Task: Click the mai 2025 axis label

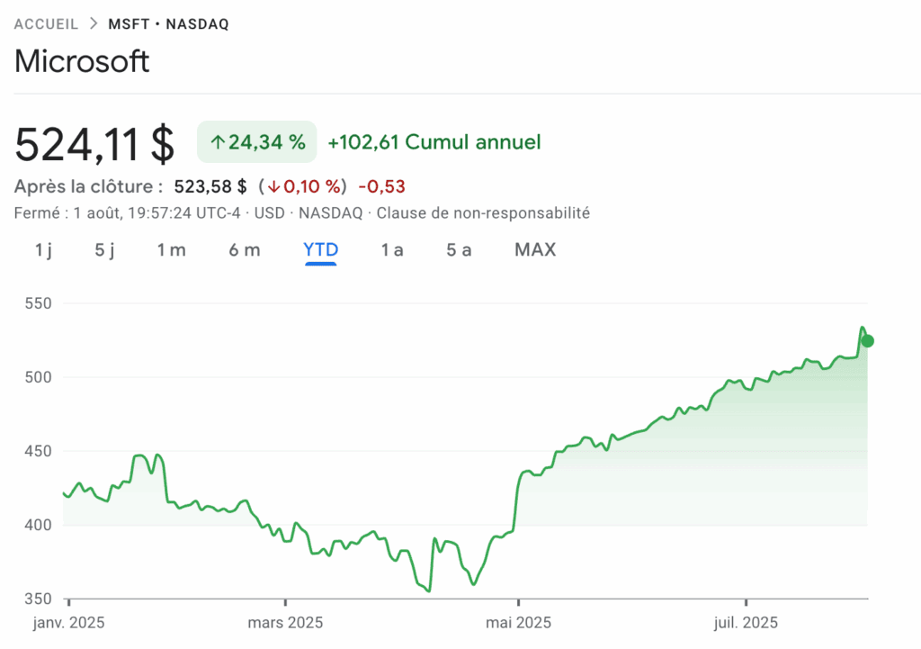Action: [518, 623]
